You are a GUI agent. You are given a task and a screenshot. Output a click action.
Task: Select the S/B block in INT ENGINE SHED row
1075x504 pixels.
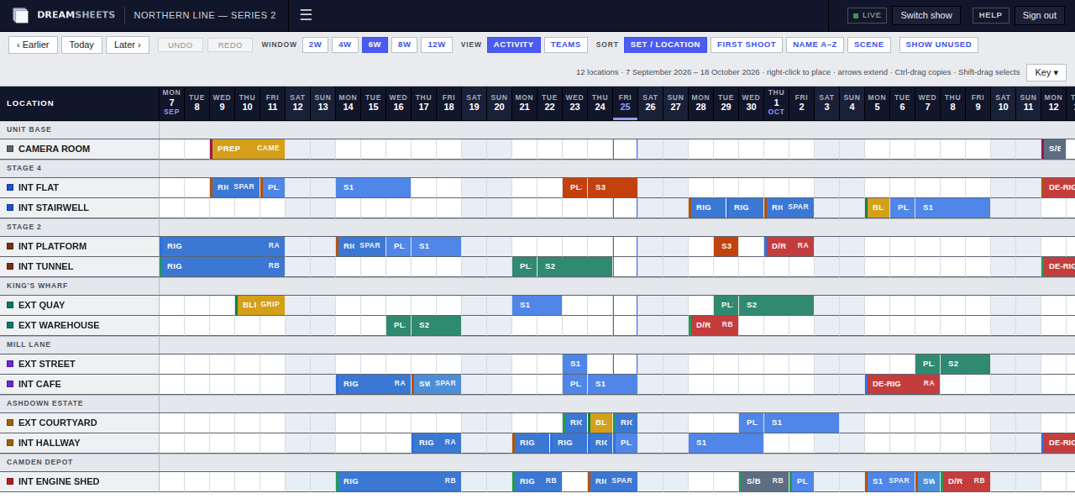763,481
